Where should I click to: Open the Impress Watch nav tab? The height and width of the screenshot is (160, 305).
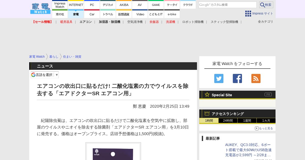point(60,5)
